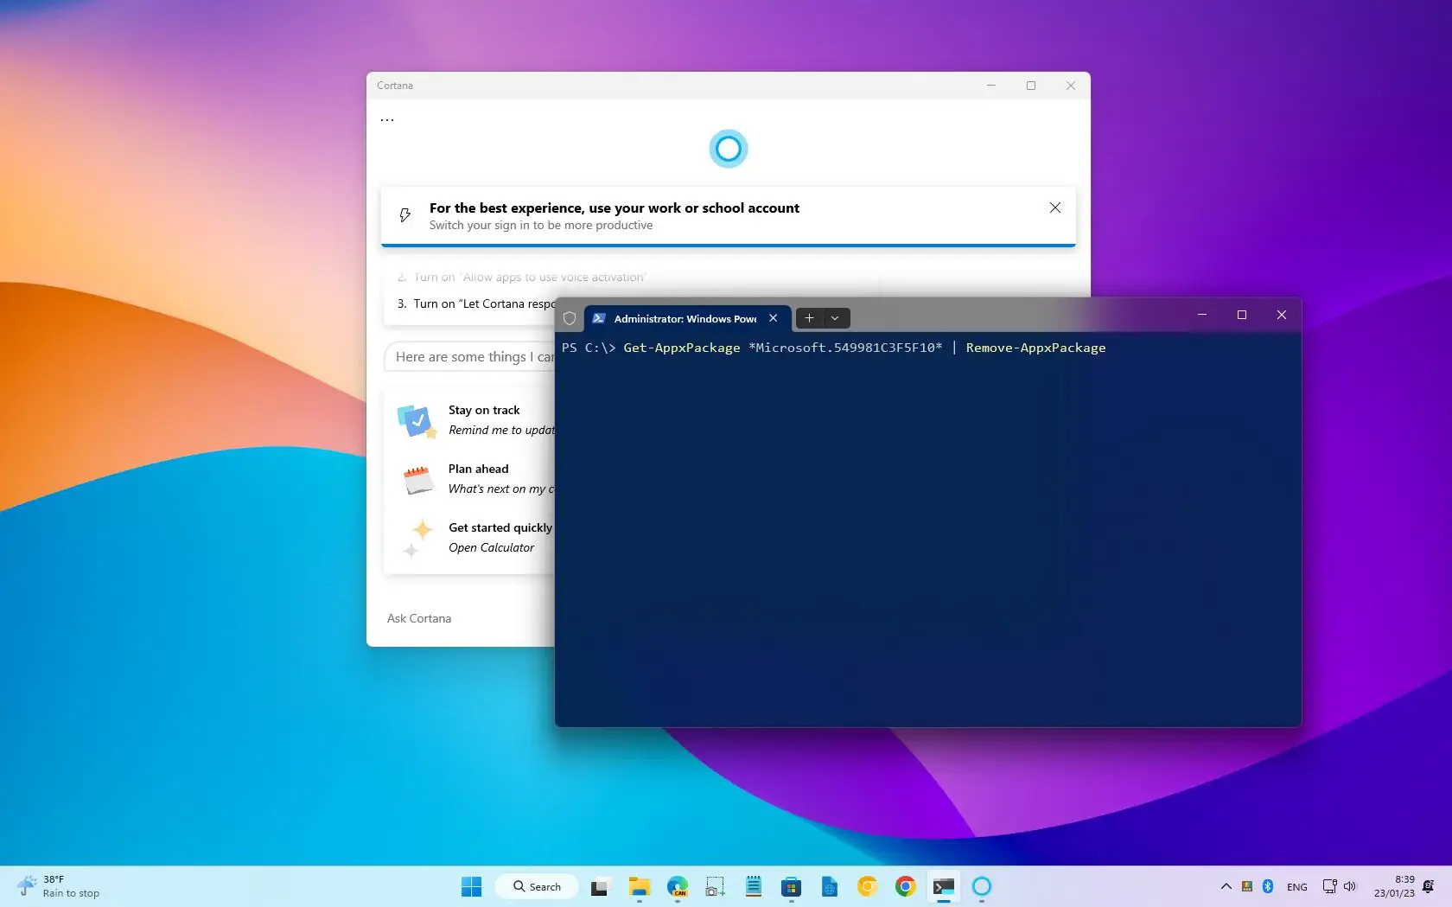The image size is (1452, 907).
Task: Open the ellipsis menu in Cortana
Action: click(x=386, y=118)
